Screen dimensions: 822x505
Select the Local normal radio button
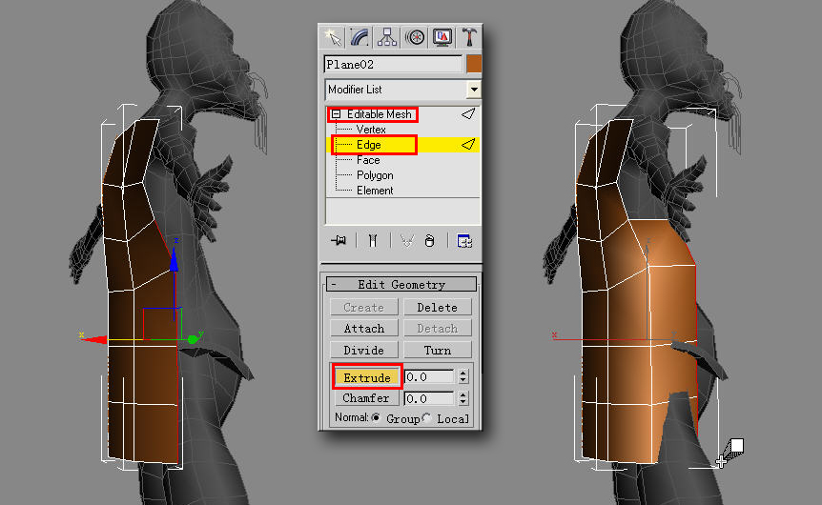(426, 418)
